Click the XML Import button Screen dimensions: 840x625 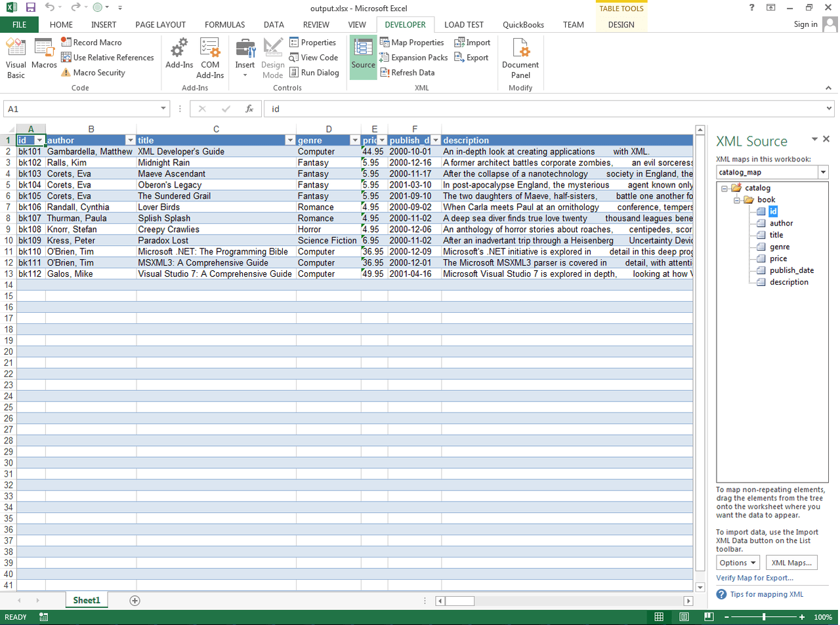(472, 42)
